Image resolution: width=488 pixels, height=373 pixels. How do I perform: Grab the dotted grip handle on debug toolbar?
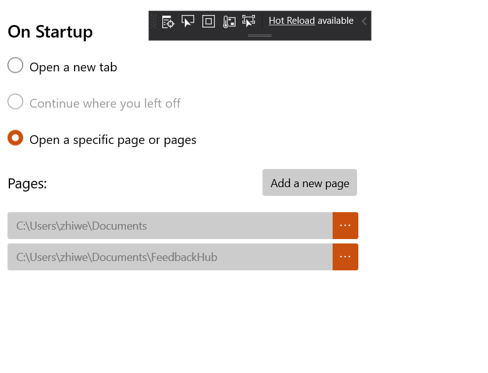pyautogui.click(x=153, y=21)
